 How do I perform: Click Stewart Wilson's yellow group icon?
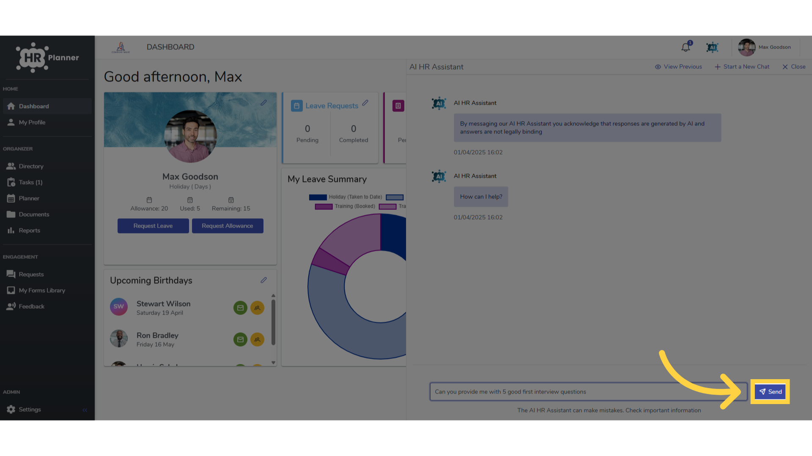coord(257,308)
